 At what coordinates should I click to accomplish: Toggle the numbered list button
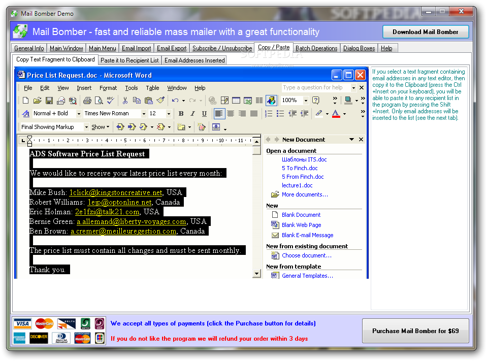pos(269,114)
